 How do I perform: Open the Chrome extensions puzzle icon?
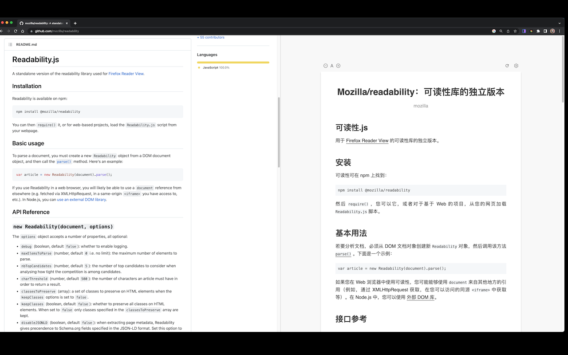point(538,31)
